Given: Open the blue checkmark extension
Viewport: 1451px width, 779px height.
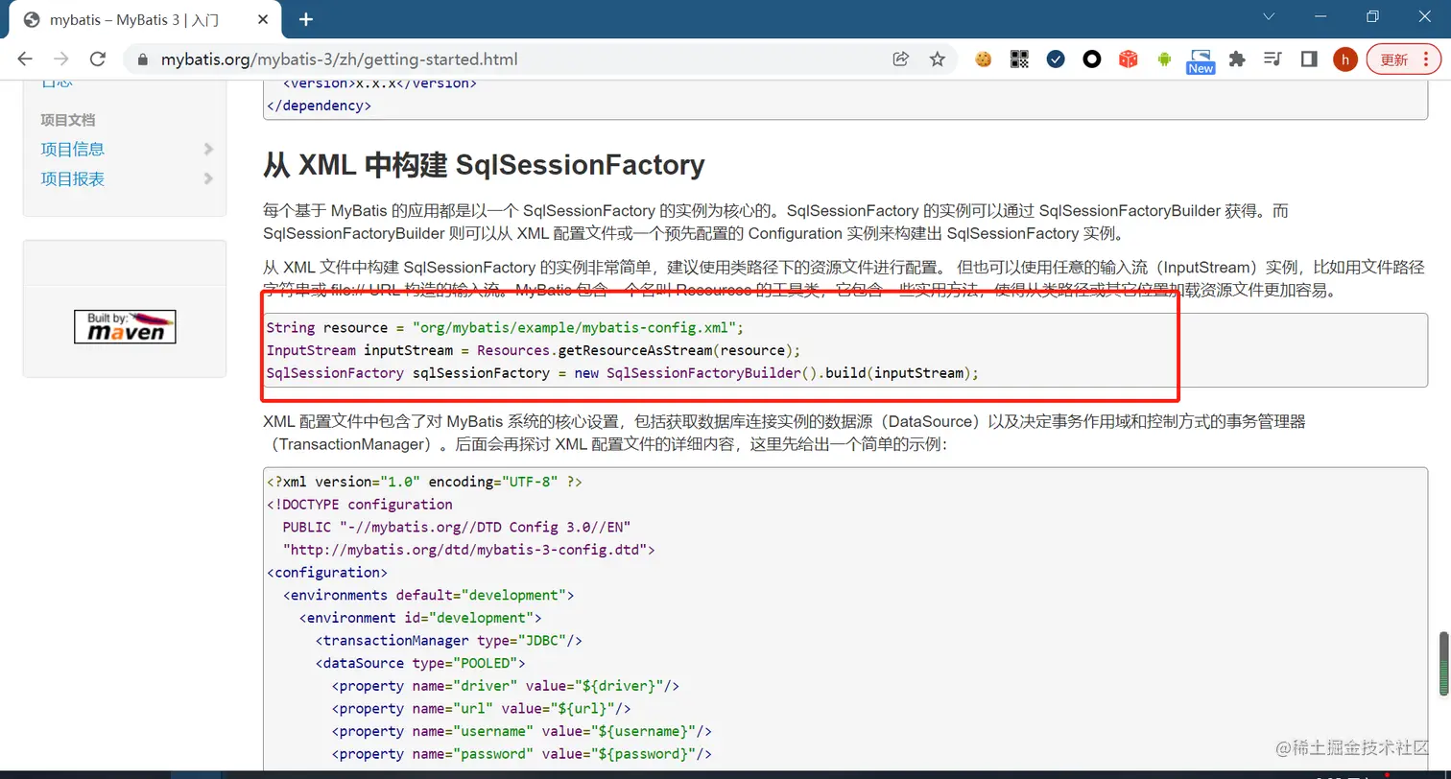Looking at the screenshot, I should click(1056, 59).
